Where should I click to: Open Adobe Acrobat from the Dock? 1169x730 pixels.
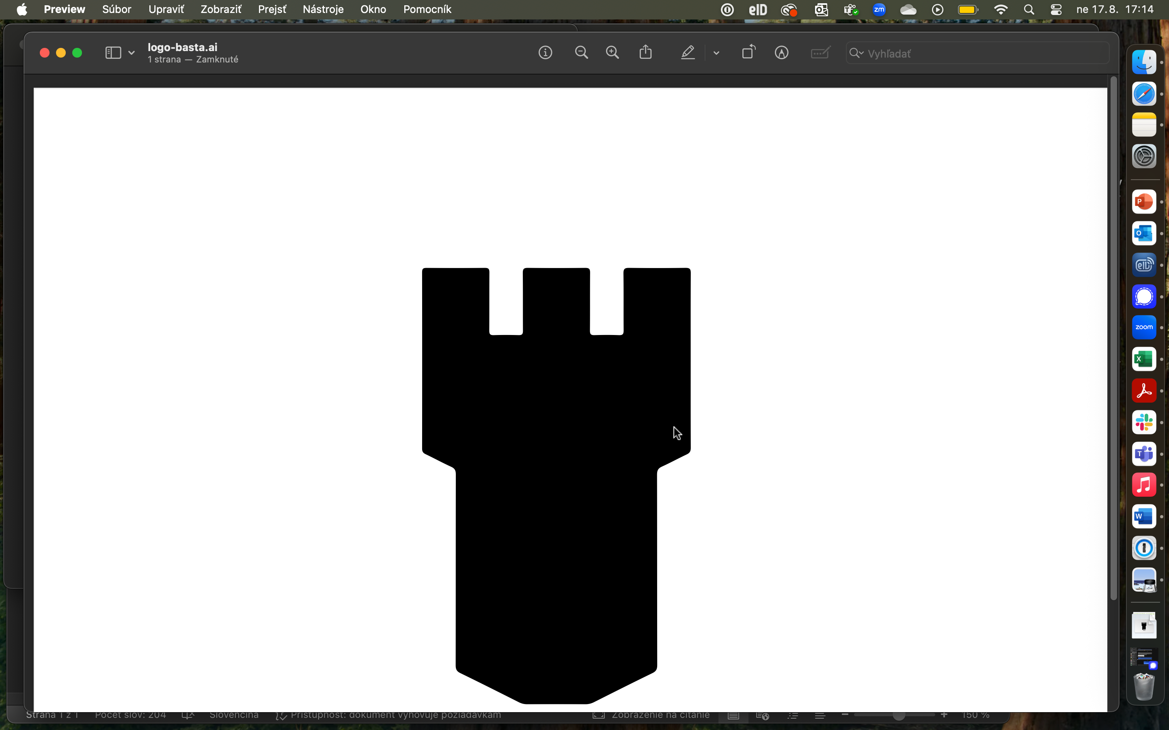pyautogui.click(x=1144, y=391)
